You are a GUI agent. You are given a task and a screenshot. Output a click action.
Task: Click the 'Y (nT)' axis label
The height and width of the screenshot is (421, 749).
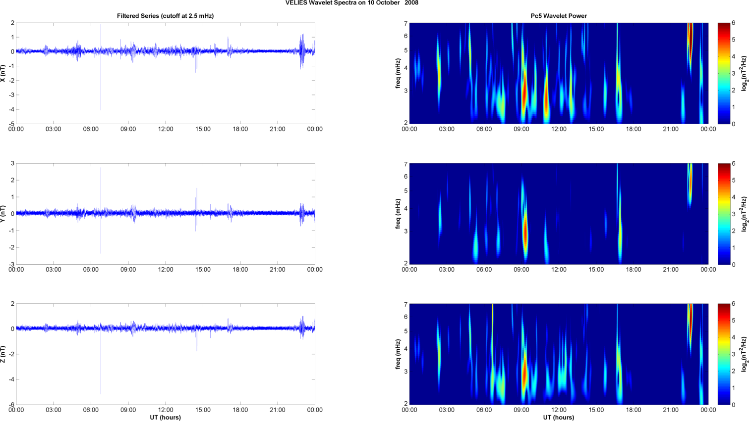click(x=3, y=214)
